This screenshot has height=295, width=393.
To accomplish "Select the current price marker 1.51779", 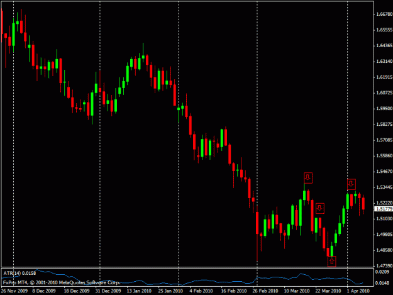I will pyautogui.click(x=384, y=209).
